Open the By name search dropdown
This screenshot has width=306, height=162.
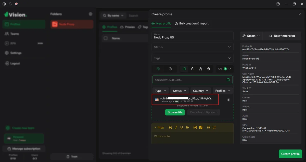pyautogui.click(x=113, y=16)
